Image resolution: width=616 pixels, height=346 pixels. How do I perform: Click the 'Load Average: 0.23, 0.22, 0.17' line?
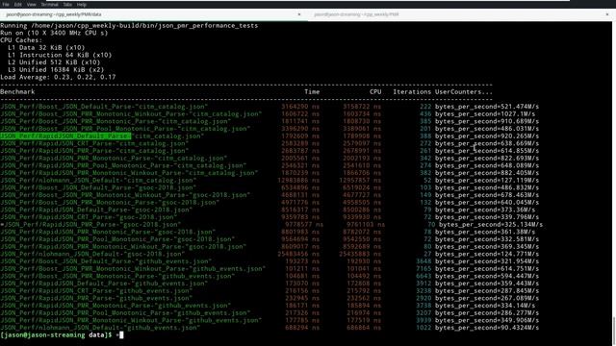(58, 77)
